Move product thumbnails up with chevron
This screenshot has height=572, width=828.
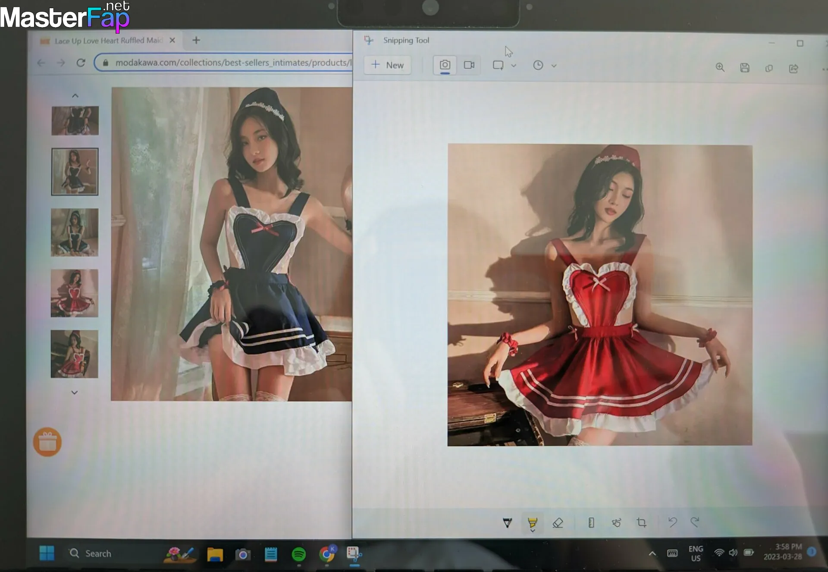pyautogui.click(x=75, y=95)
